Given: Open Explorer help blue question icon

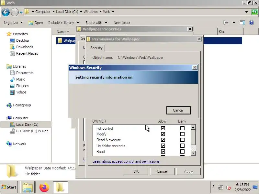Looking at the screenshot, I should [252, 23].
